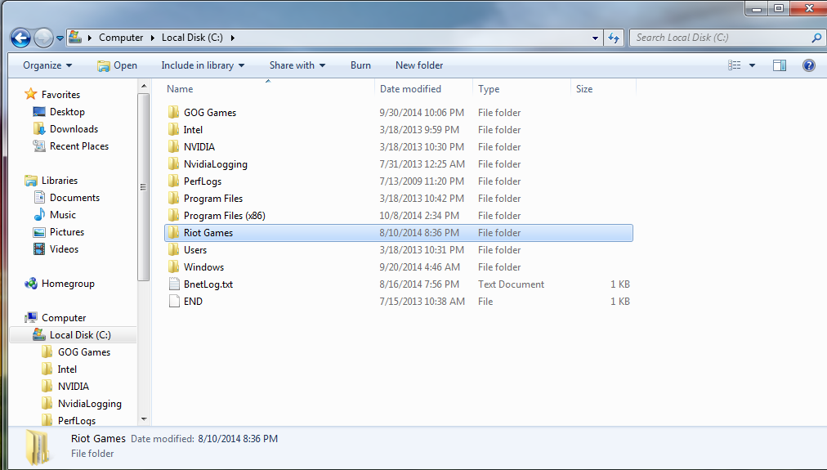Open Recent Places in the navigation pane
This screenshot has height=470, width=827.
point(79,146)
